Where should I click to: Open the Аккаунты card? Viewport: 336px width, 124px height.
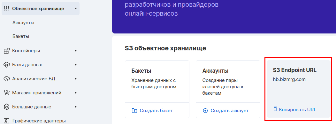tap(228, 89)
